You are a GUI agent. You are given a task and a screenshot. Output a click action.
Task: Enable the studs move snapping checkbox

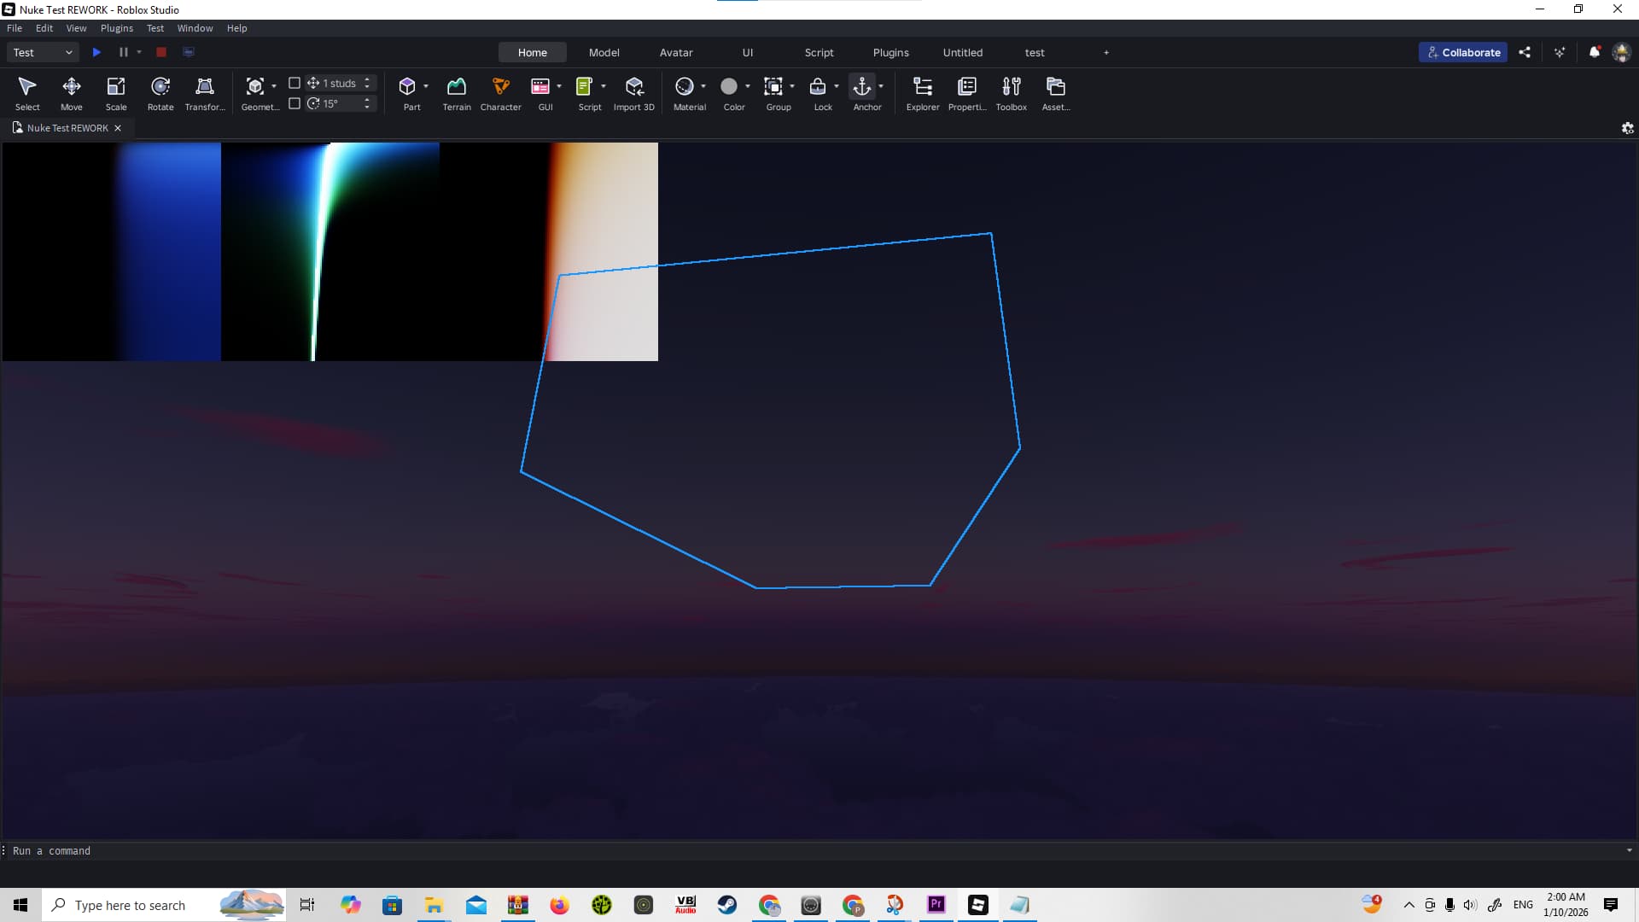click(x=295, y=83)
